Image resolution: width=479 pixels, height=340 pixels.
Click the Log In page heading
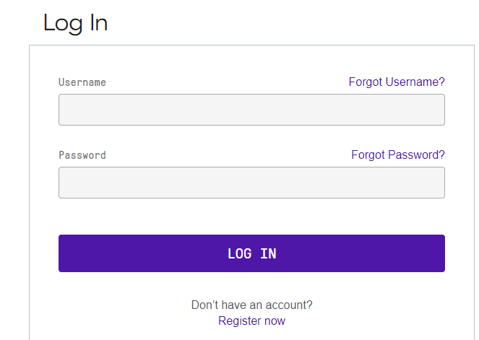(75, 23)
